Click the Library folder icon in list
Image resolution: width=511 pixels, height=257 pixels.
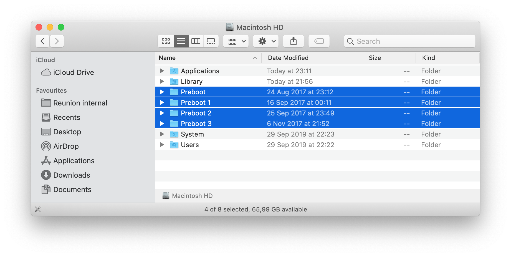174,81
